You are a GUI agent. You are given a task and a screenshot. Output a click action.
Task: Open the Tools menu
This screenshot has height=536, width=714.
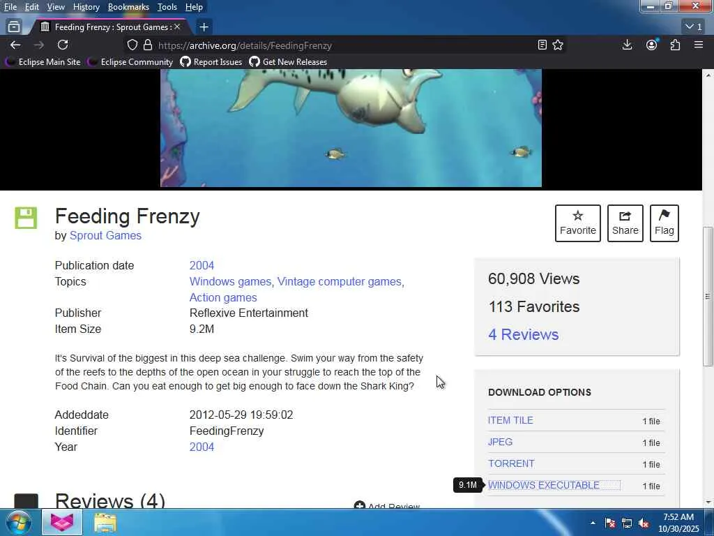coord(167,7)
